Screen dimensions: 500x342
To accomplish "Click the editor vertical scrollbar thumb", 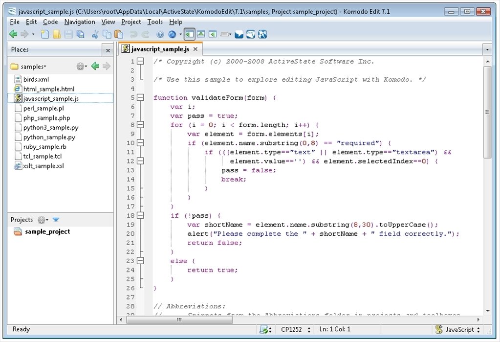I will (487, 113).
